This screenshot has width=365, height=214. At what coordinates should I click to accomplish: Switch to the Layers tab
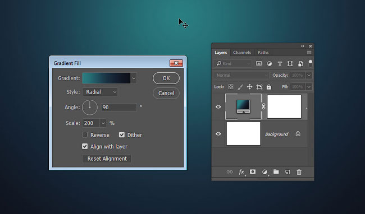[221, 53]
